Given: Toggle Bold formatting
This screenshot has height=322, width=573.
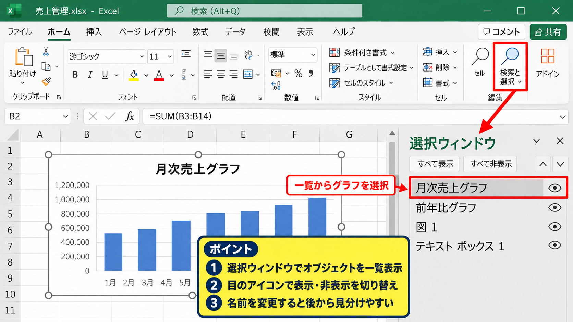Looking at the screenshot, I should click(75, 75).
